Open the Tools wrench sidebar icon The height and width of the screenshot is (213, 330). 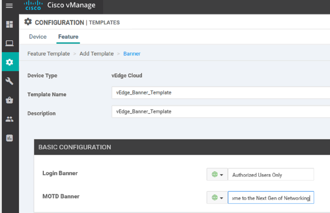[10, 81]
